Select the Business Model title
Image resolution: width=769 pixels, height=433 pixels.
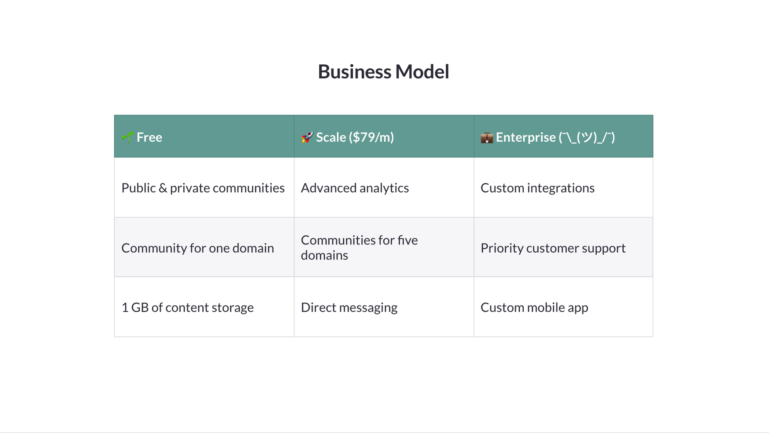(x=384, y=72)
